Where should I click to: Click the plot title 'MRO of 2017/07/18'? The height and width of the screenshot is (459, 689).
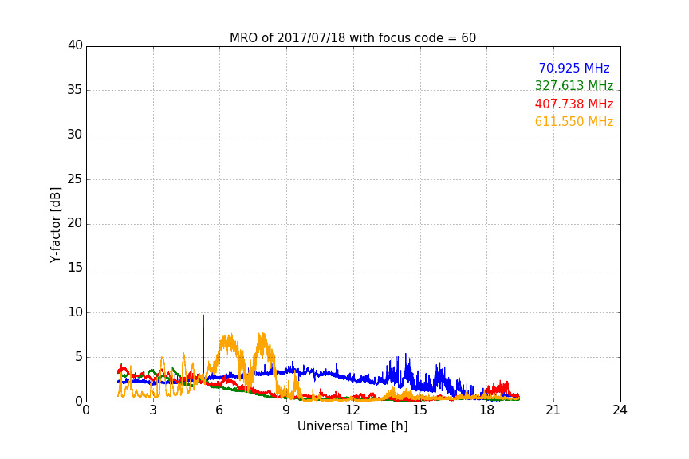coord(352,38)
